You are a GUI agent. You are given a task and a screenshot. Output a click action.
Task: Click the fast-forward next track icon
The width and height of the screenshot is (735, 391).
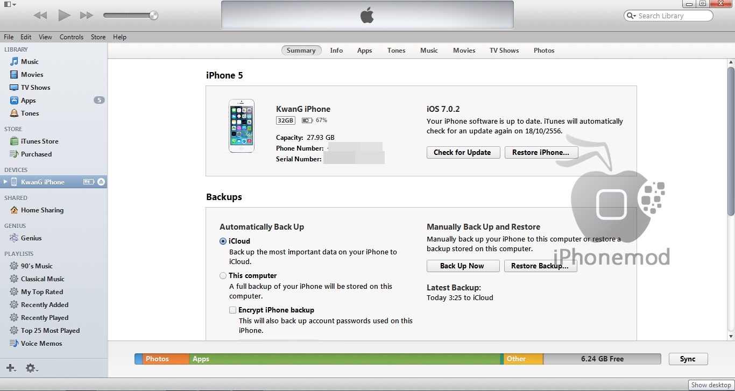click(x=87, y=16)
